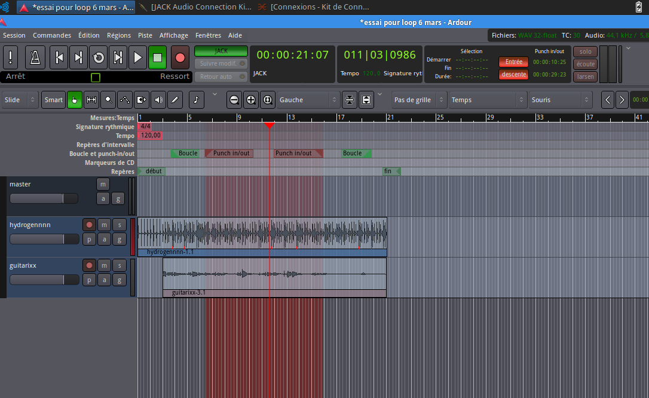
Task: Select the Draw pencil tool
Action: point(175,100)
